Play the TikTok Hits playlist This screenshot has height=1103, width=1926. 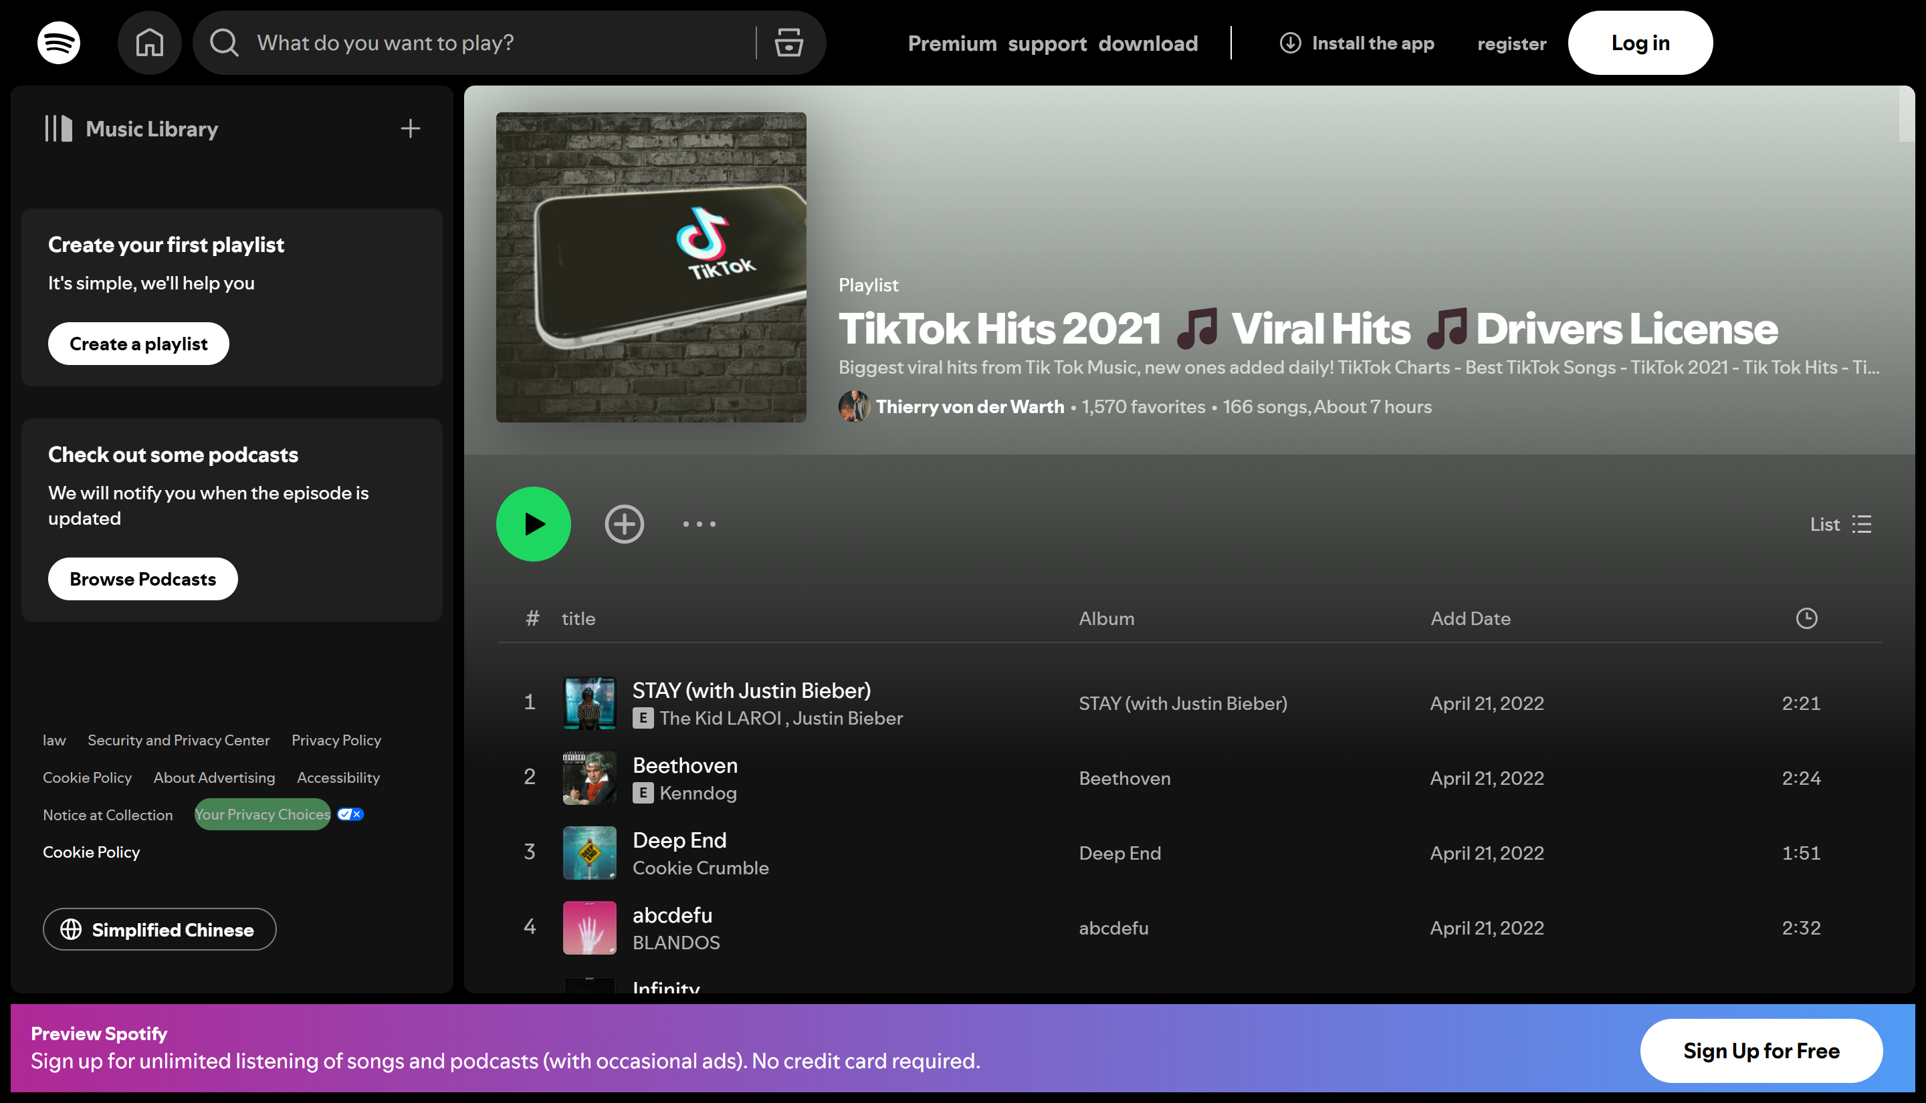[x=534, y=524]
